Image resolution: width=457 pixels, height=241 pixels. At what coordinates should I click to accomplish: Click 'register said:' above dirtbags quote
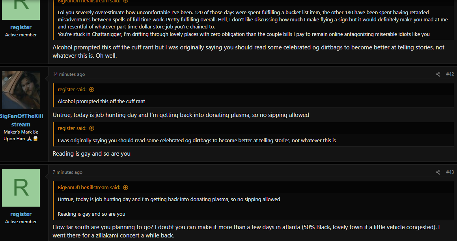click(72, 128)
